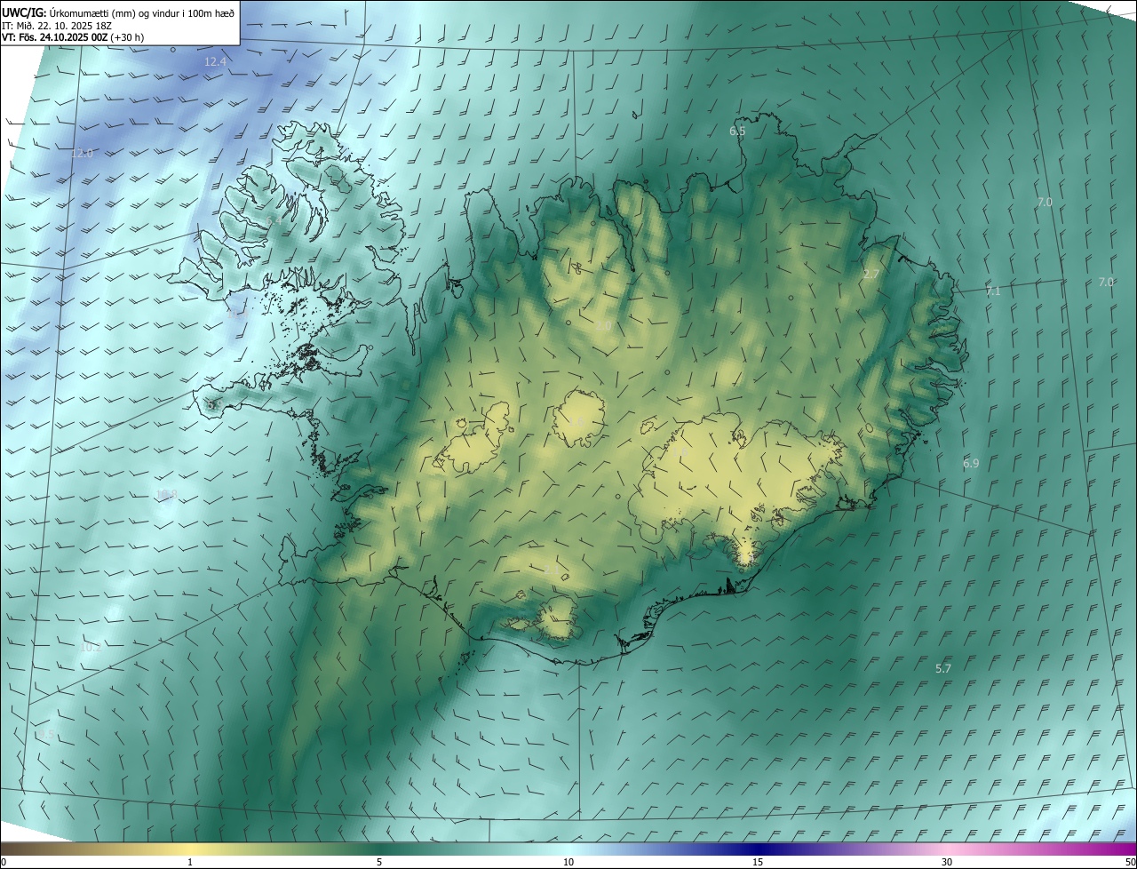Viewport: 1137px width, 869px height.
Task: Click the 7.1 value label on map
Action: pos(993,291)
